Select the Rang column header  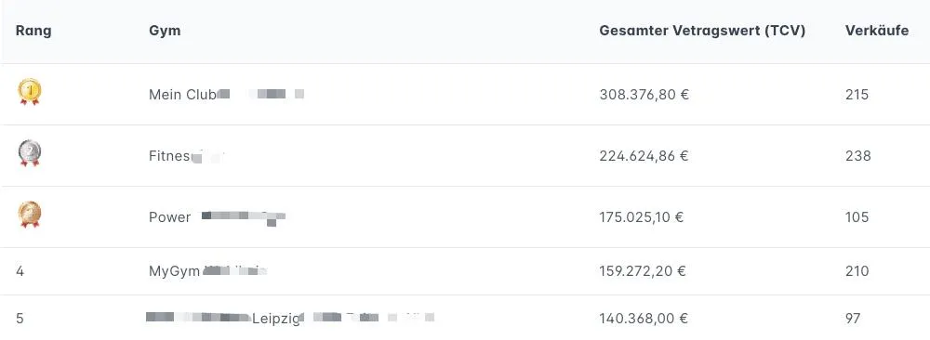pyautogui.click(x=33, y=31)
